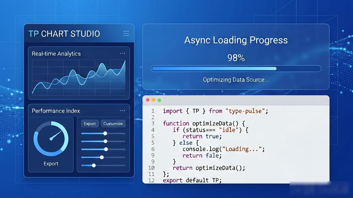Click the green maximize dot on code window
353x198 pixels.
pos(159,100)
